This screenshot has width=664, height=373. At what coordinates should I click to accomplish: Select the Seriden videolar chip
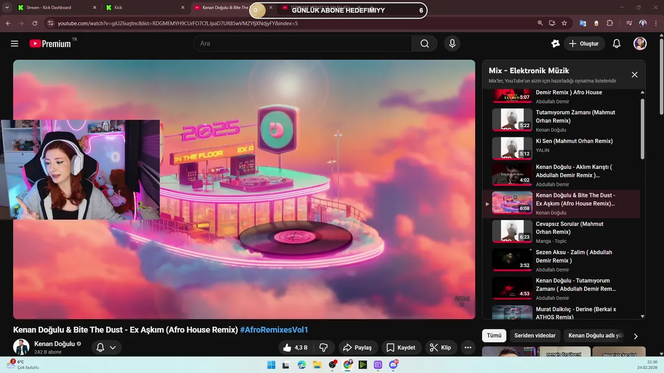(535, 336)
